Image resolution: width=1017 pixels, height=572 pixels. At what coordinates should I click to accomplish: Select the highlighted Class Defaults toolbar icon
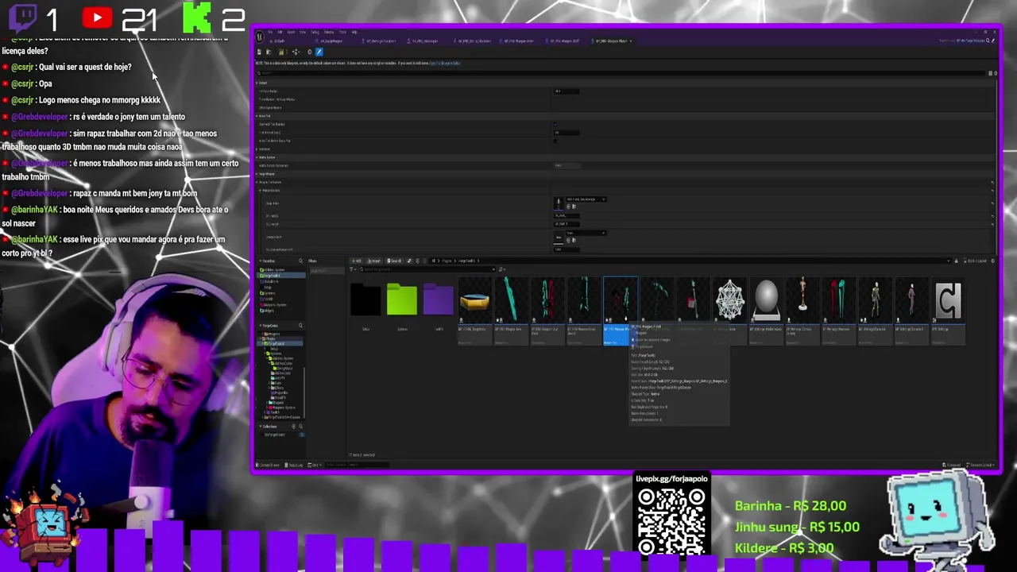319,52
